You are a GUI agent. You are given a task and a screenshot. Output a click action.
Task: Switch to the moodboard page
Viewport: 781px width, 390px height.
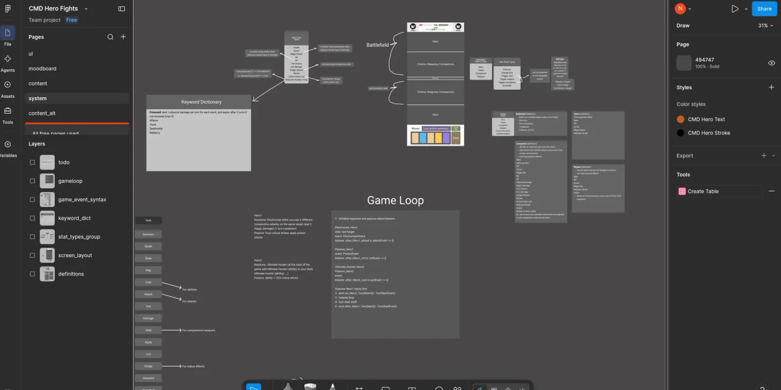coord(42,69)
